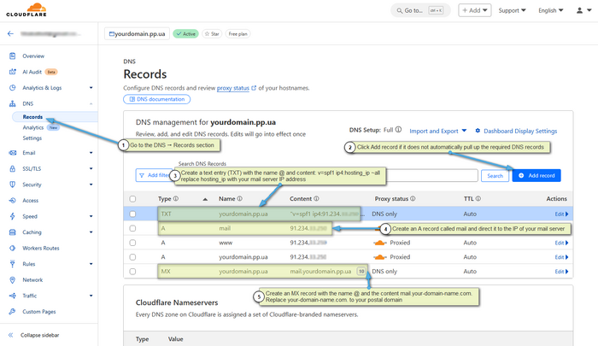Screen dimensions: 598x346
Task: Click the info icon next to Proxy status
Action: [x=413, y=198]
